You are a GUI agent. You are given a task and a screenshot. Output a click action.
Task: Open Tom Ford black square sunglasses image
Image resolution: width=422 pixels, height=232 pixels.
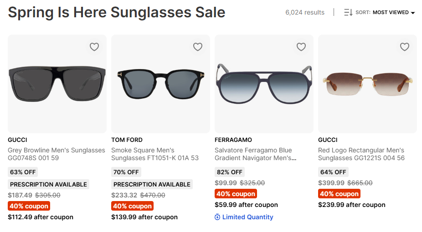[x=160, y=84]
